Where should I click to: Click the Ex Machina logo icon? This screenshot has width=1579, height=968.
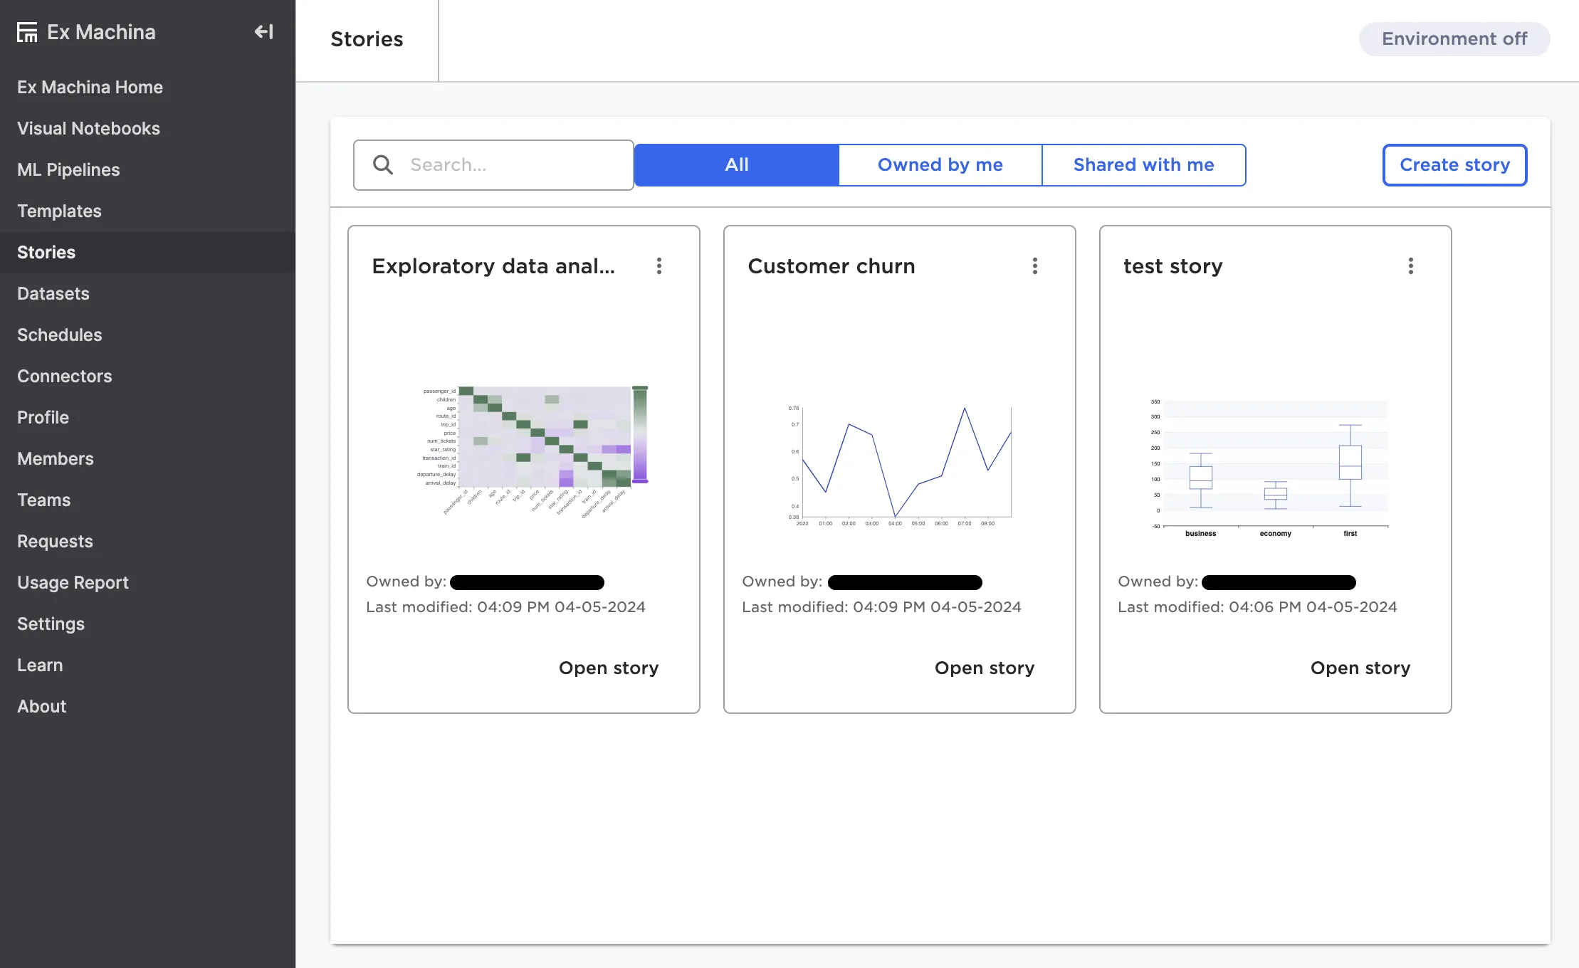(27, 32)
